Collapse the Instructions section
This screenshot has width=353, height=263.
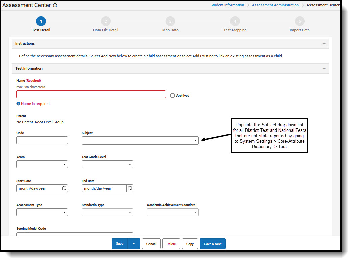point(324,43)
